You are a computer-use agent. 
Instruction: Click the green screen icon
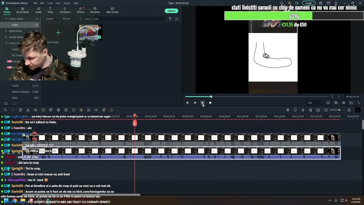click(58, 110)
